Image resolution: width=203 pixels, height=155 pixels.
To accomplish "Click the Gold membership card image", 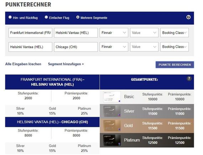I will 112,126.
